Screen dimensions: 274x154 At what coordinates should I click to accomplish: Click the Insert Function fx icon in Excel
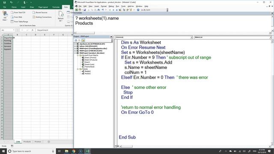pyautogui.click(x=33, y=30)
